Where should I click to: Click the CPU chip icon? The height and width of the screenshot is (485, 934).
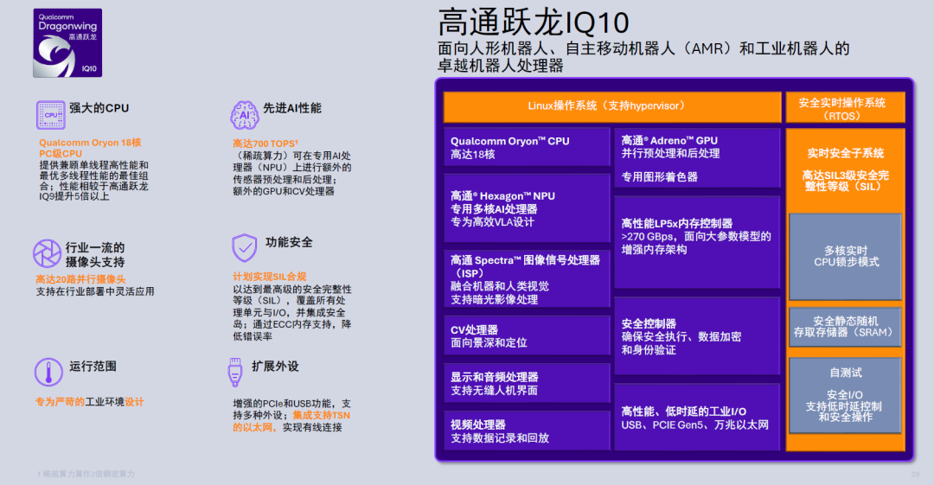(x=51, y=115)
